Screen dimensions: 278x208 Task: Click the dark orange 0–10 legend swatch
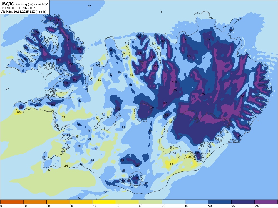pos(12,202)
